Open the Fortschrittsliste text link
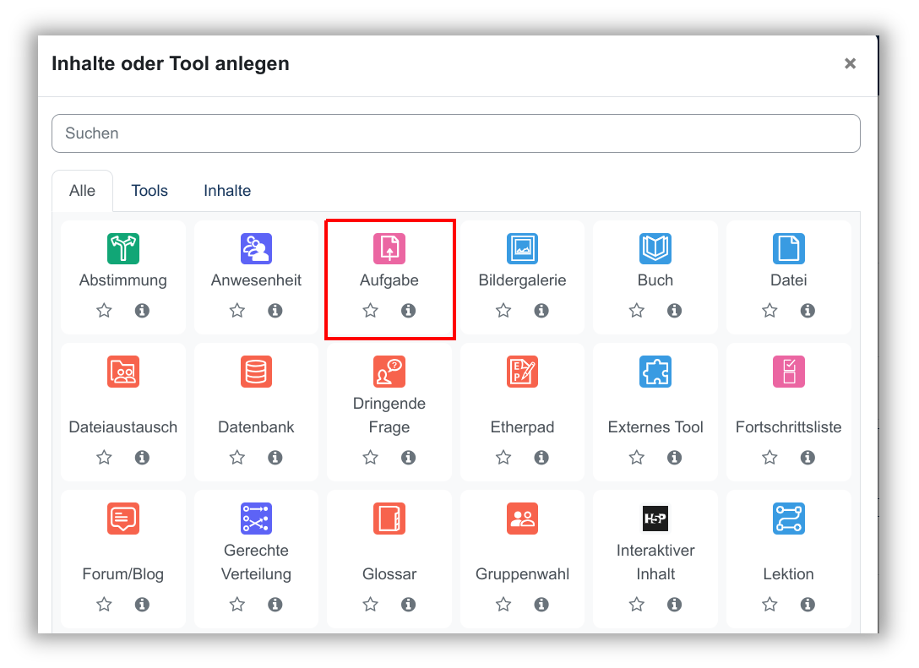Viewport: 919px width, 668px height. (788, 427)
